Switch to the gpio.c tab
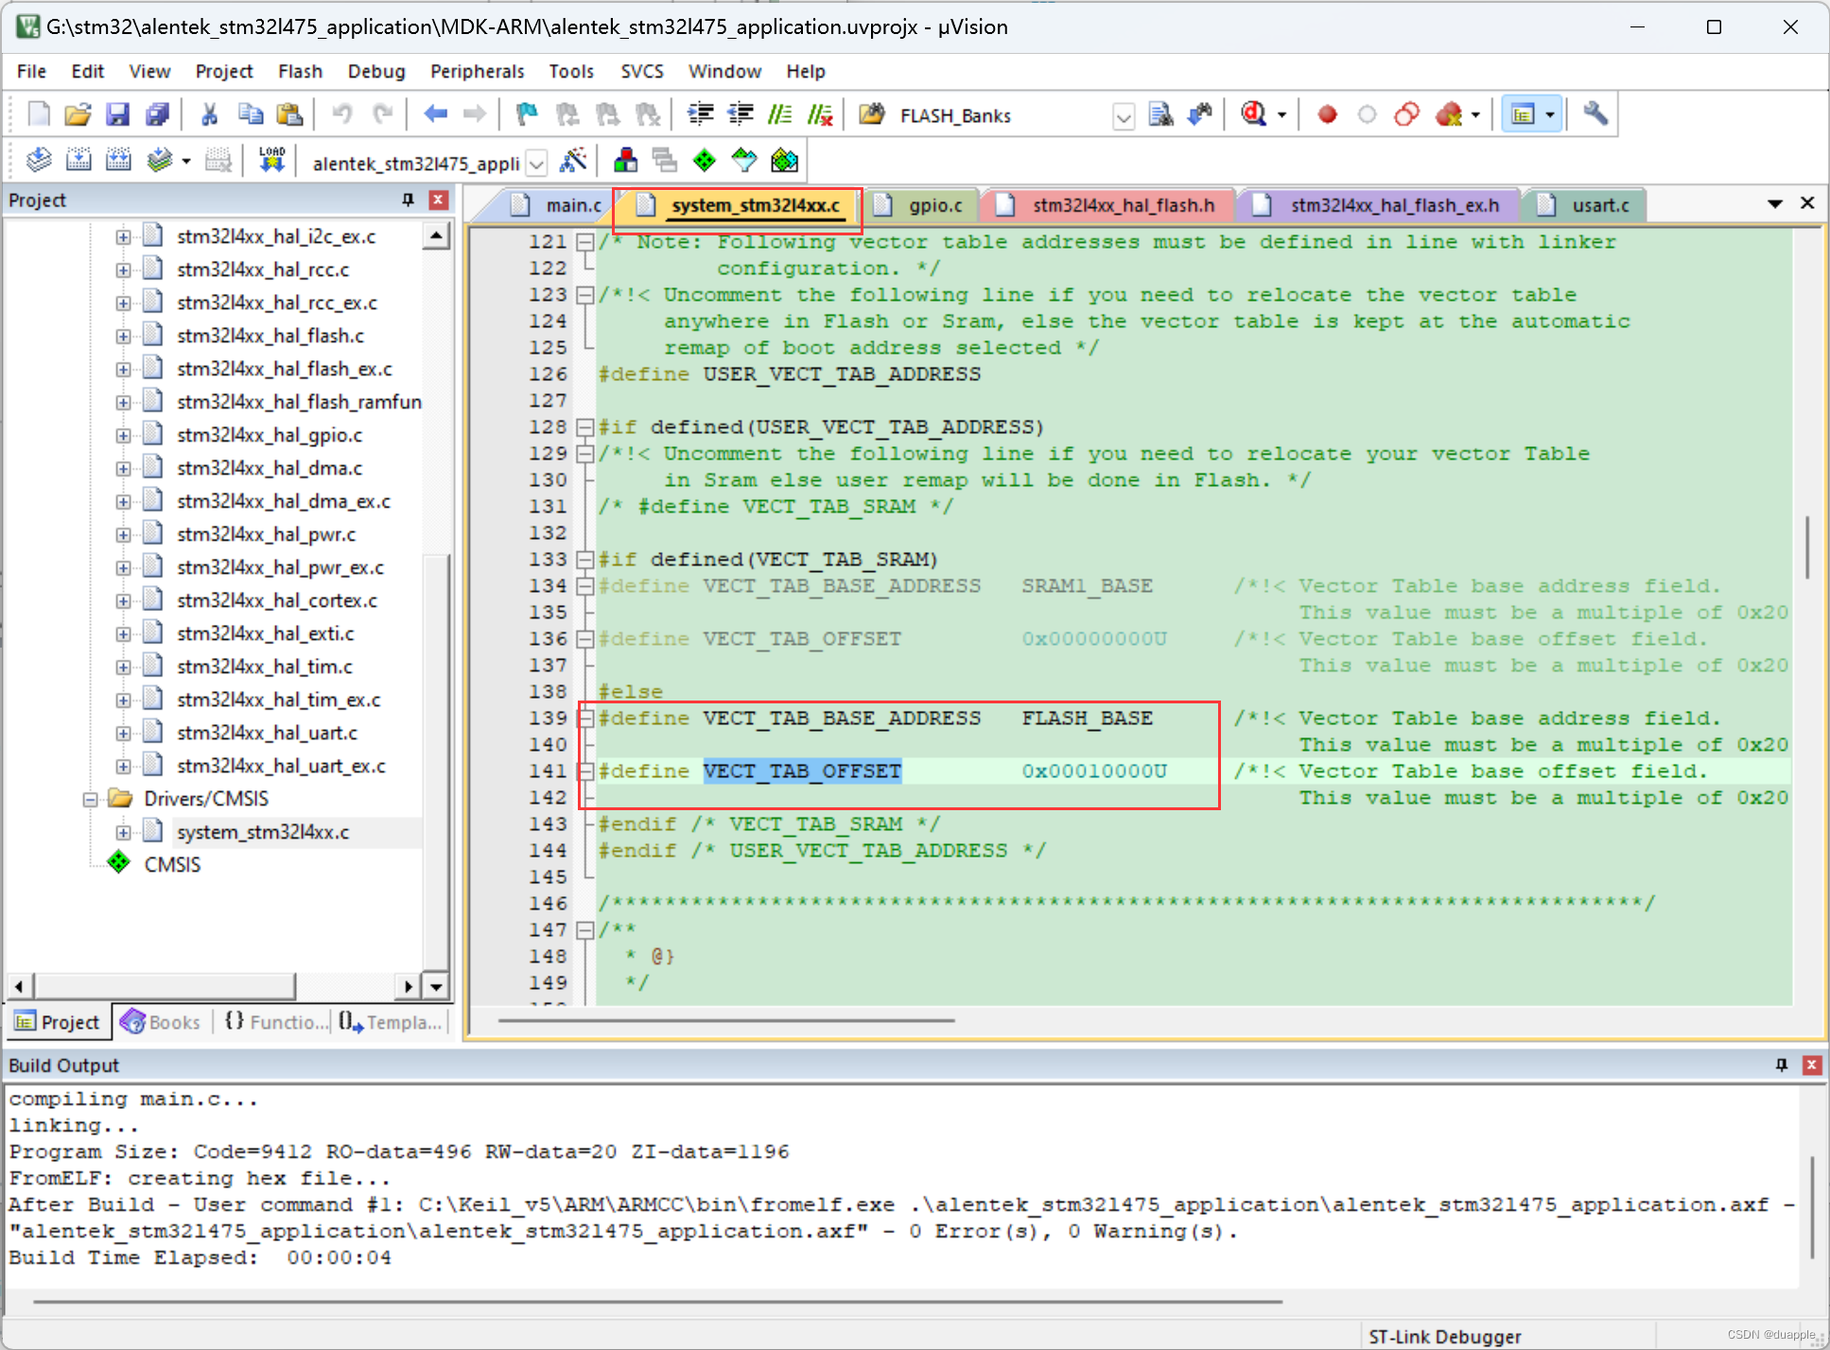The height and width of the screenshot is (1350, 1830). click(x=933, y=205)
